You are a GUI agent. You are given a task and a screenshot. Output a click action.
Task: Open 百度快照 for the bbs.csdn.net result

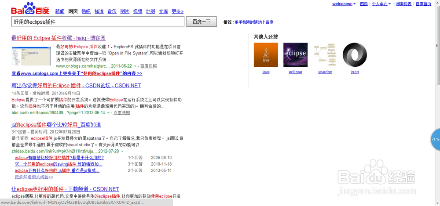(x=122, y=113)
